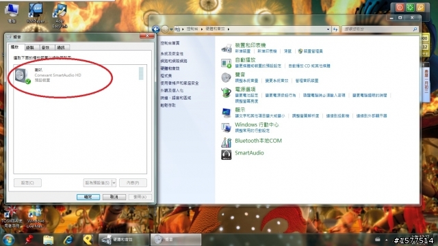This screenshot has height=246, width=438.
Task: Click the Bluetooth本地COM icon
Action: (227, 142)
